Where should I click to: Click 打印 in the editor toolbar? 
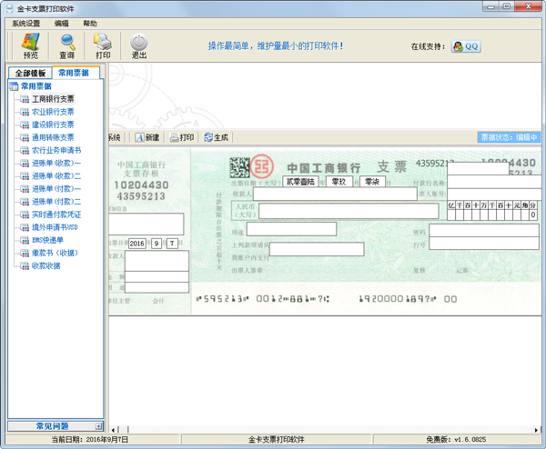click(182, 138)
